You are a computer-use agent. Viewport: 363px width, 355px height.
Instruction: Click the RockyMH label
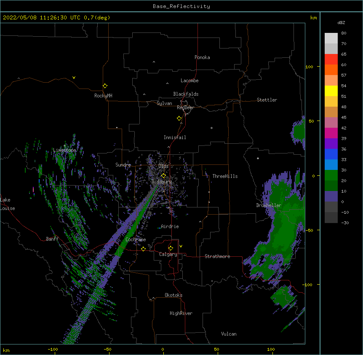tap(103, 96)
